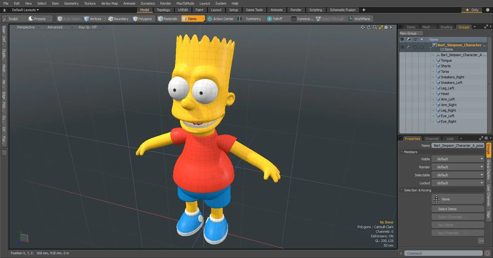Click the eye visibility column header
Viewport: 493px width, 258px height.
pyautogui.click(x=402, y=39)
